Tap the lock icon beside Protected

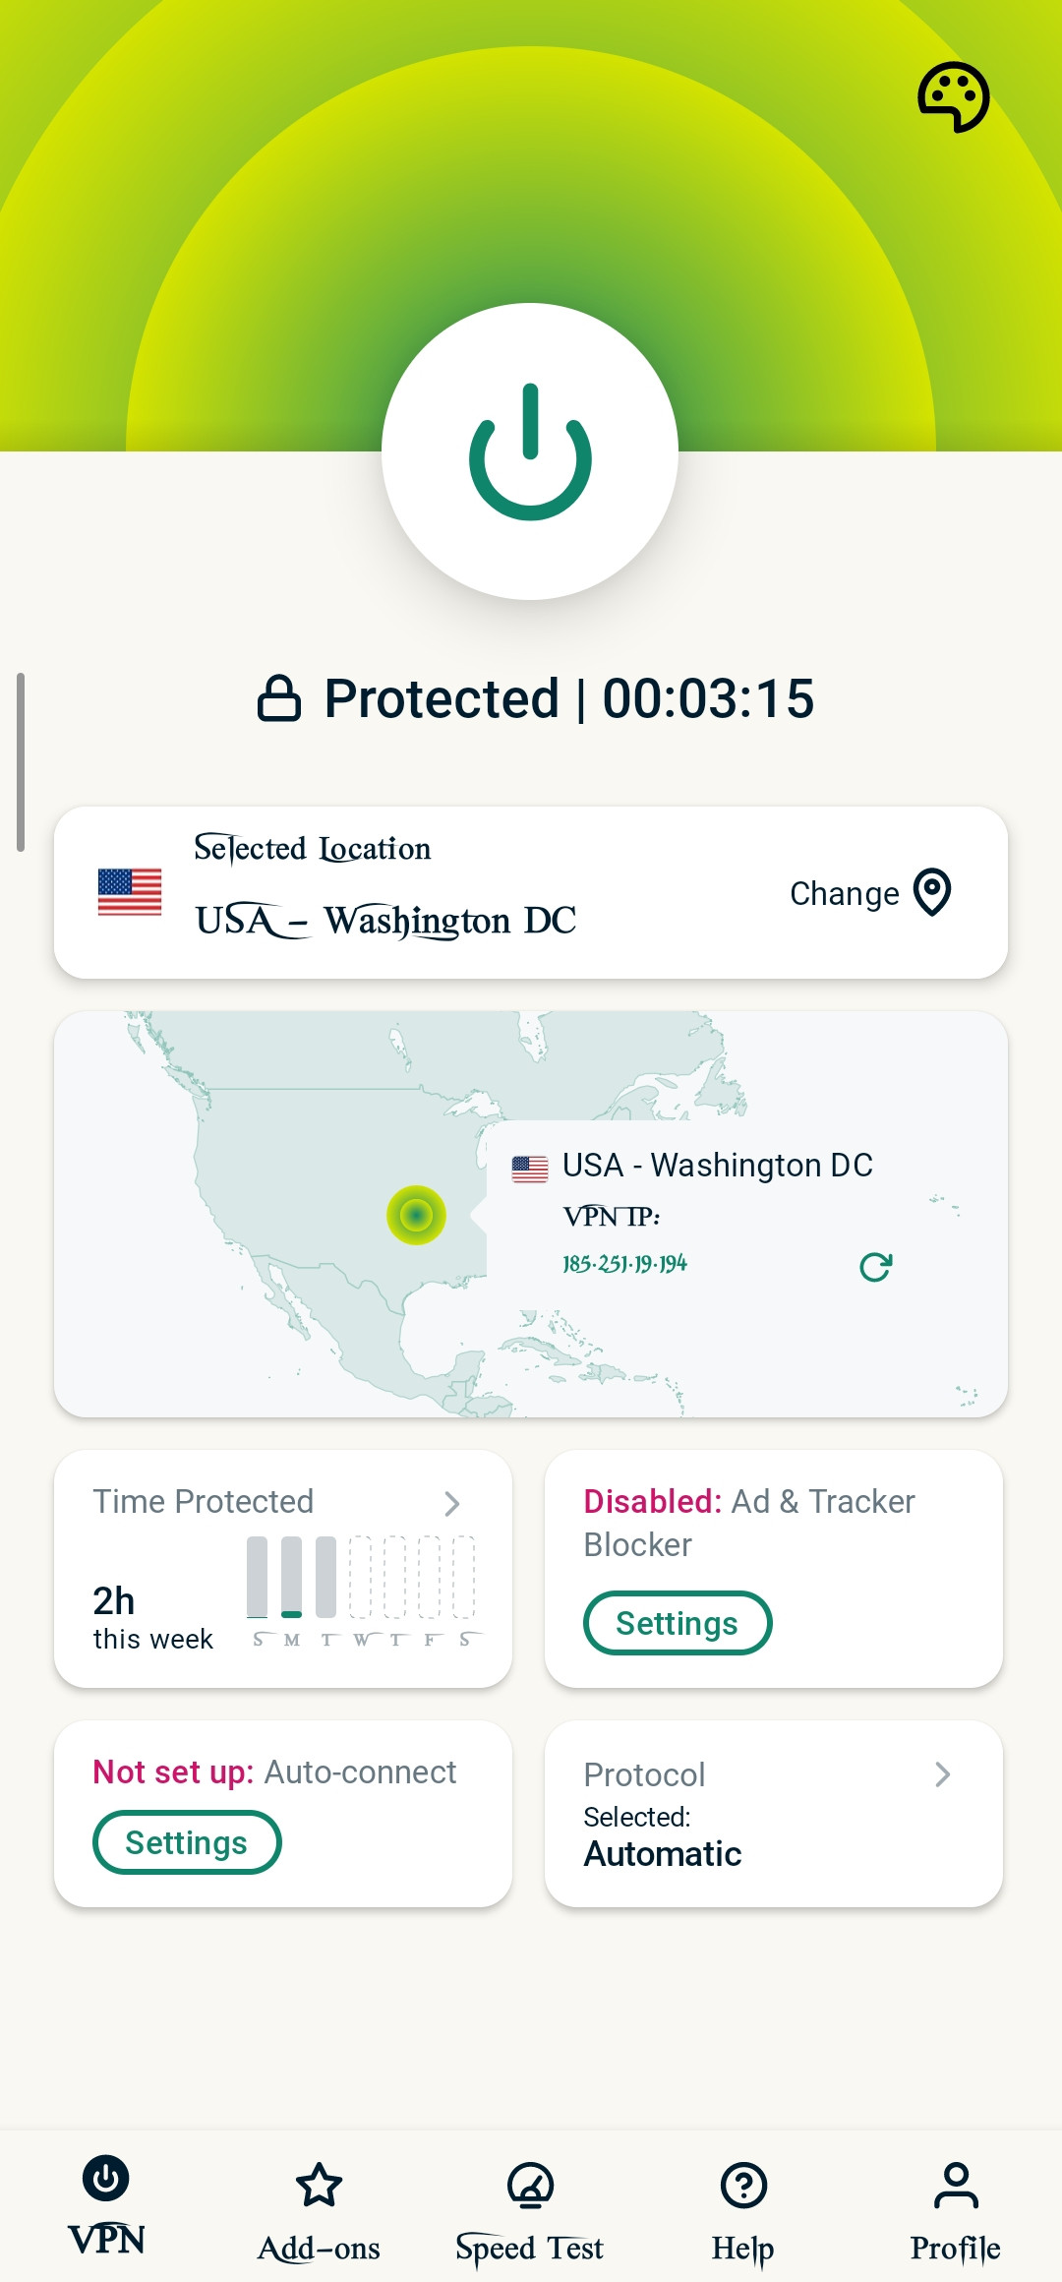[279, 698]
